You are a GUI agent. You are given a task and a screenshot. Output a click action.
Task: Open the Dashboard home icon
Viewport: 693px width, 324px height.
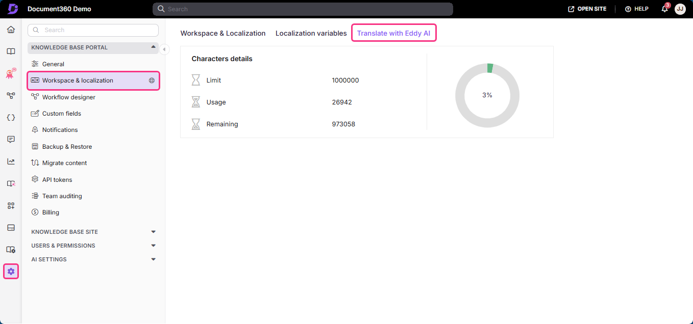tap(11, 30)
